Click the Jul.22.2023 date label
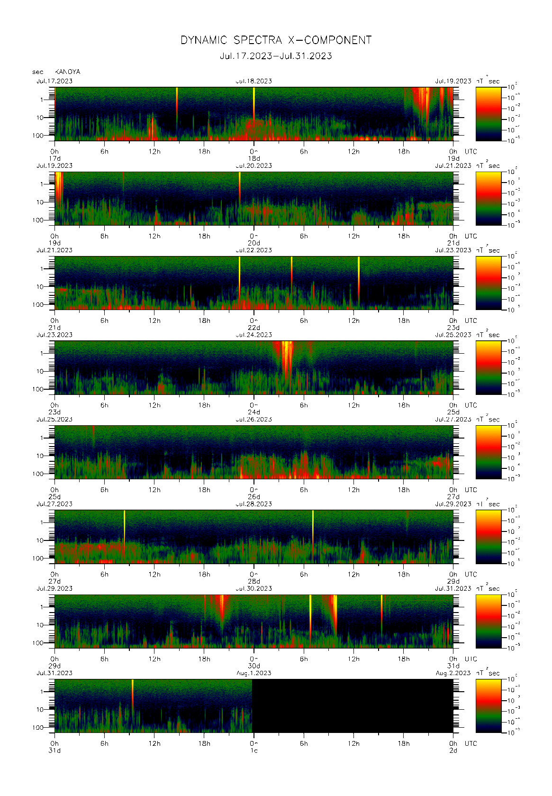The image size is (552, 796). click(x=254, y=250)
